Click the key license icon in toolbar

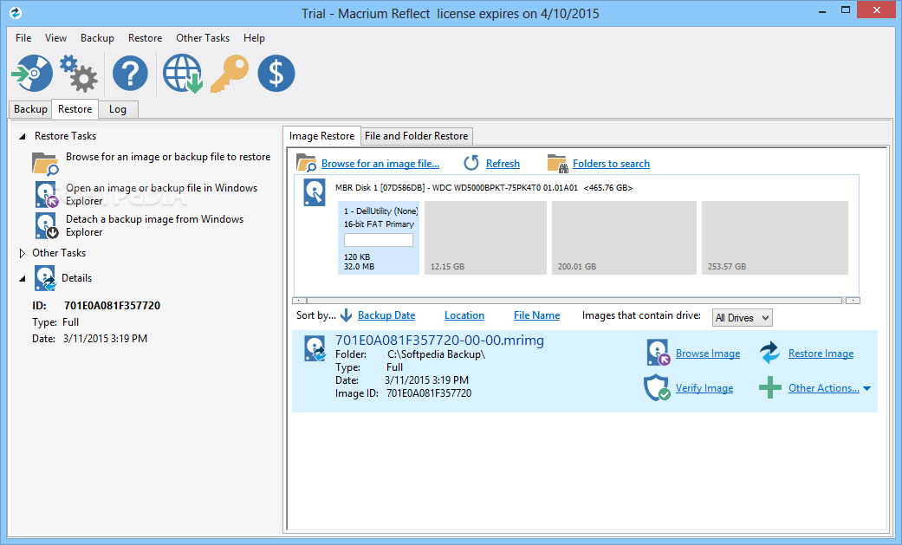click(229, 73)
